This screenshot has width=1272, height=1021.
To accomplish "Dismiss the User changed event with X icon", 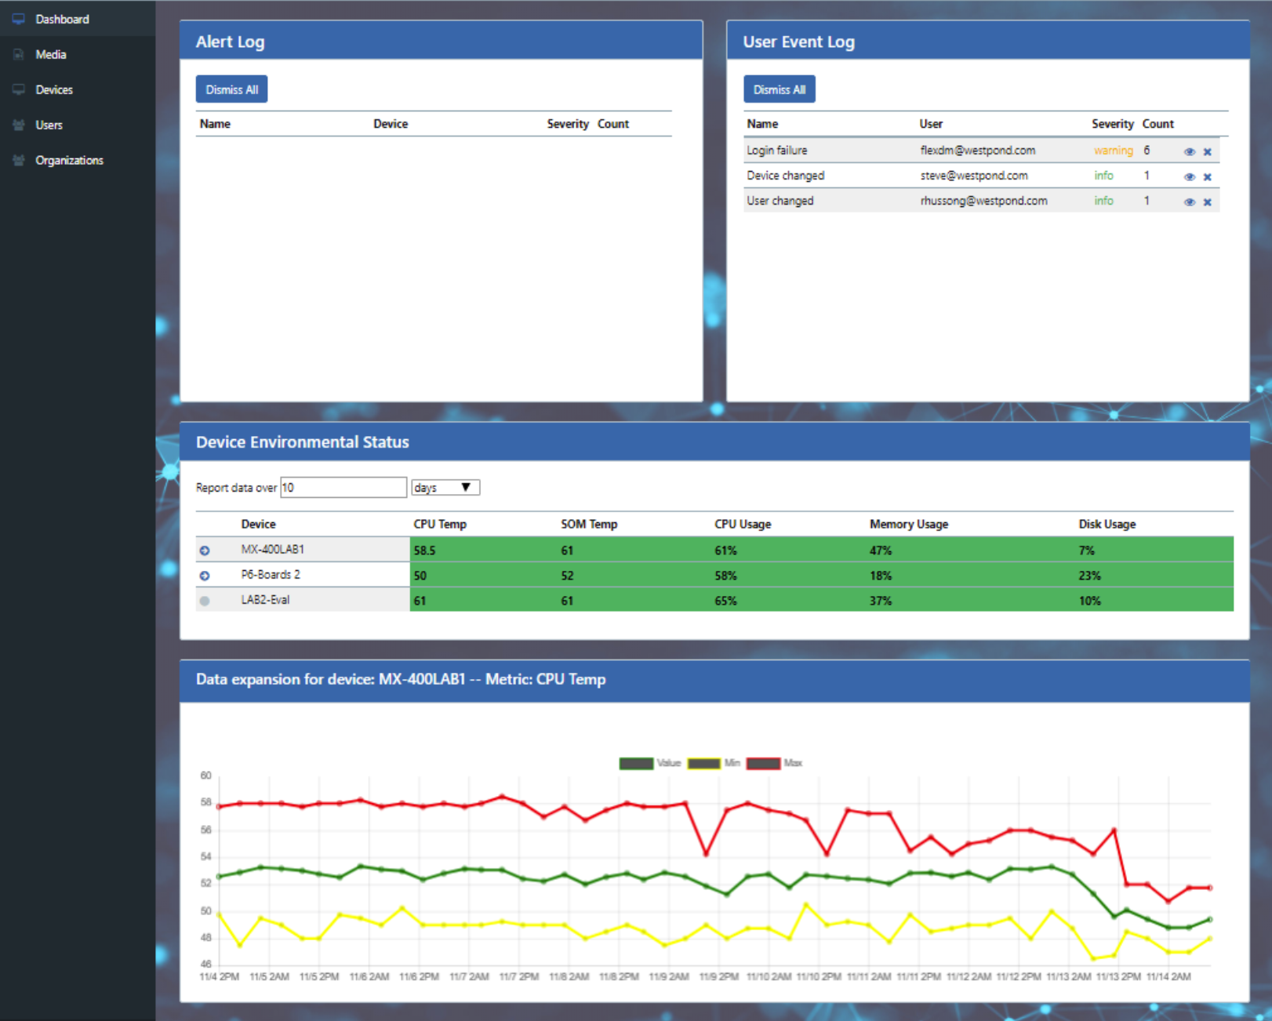I will [x=1208, y=202].
